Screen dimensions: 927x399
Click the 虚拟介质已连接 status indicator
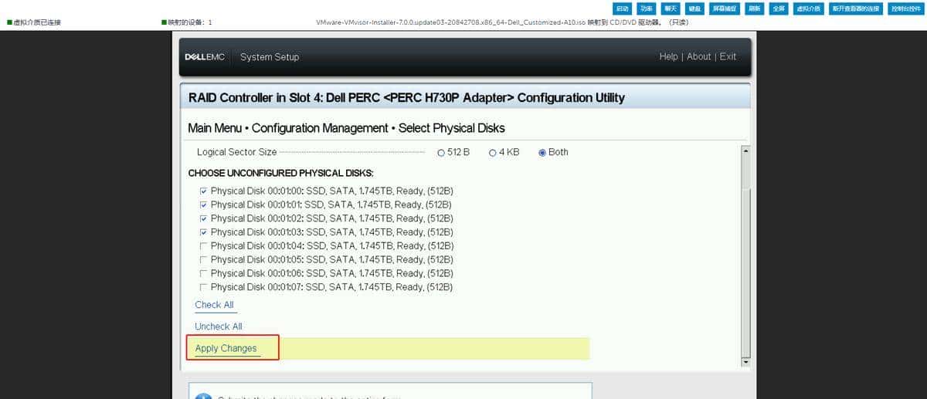[33, 22]
